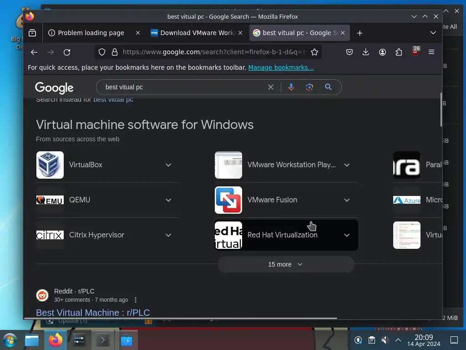Image resolution: width=466 pixels, height=350 pixels.
Task: Expand the VMware Fusion chevron
Action: point(347,200)
